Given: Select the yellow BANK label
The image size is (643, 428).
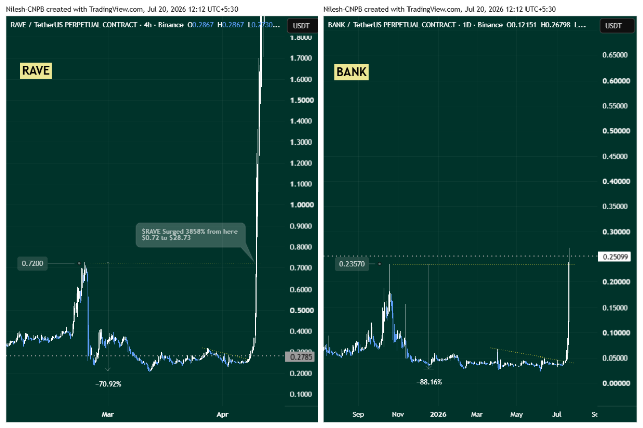Looking at the screenshot, I should pos(352,73).
